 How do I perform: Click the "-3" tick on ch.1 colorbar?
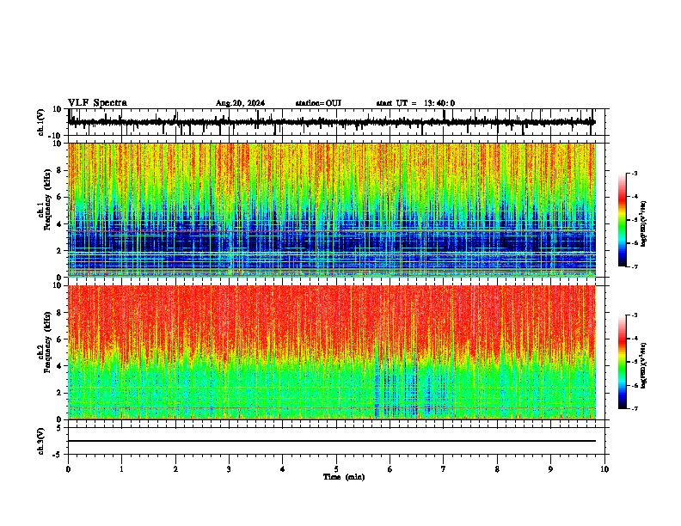coord(634,174)
